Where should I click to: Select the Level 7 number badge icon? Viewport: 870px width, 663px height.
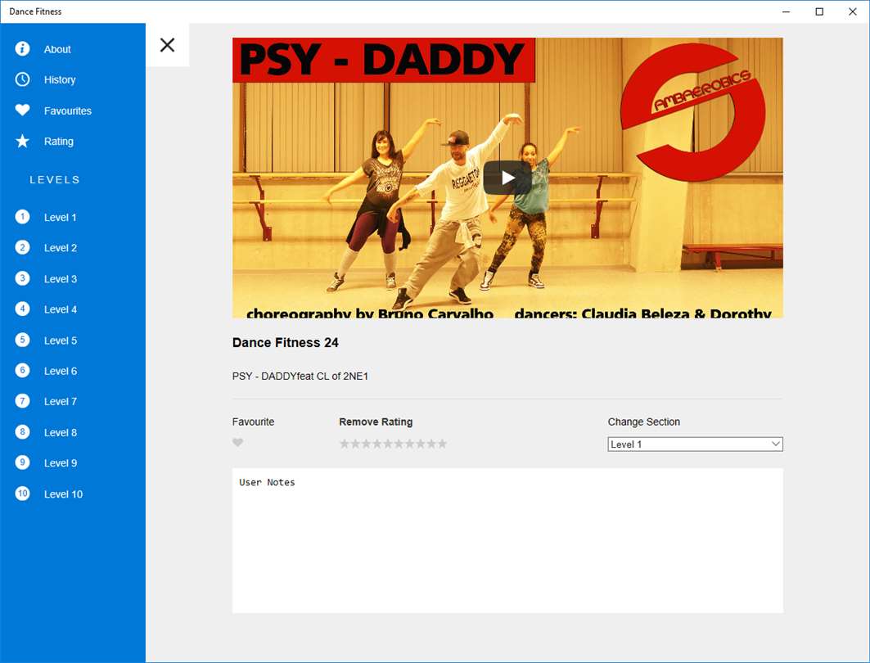pyautogui.click(x=22, y=401)
